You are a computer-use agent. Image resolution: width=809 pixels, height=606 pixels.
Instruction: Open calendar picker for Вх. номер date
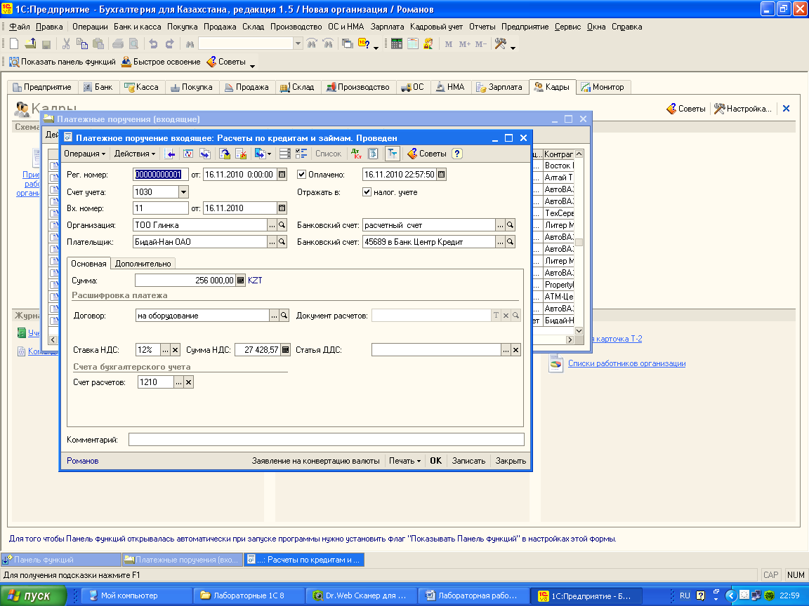(x=282, y=208)
